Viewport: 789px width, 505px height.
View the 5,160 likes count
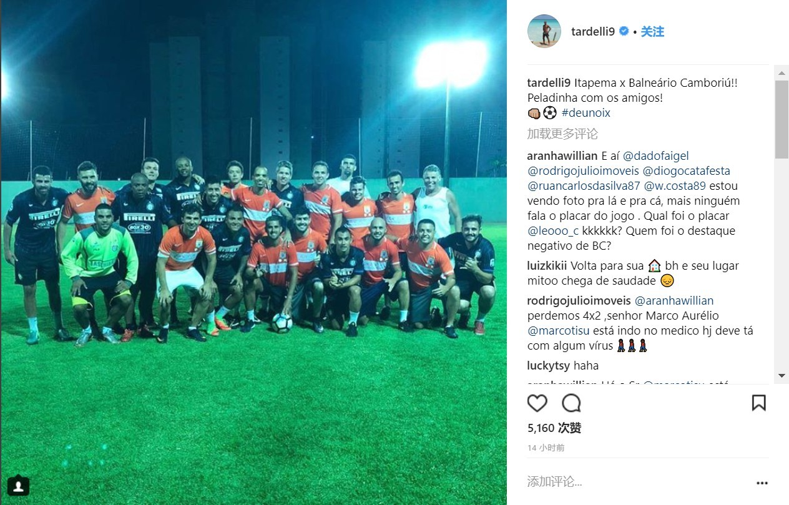[554, 428]
